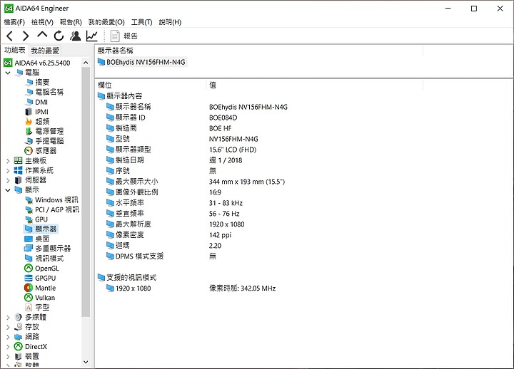This screenshot has height=369, width=514.
Task: Click the OpenGL icon in the tree
Action: [x=29, y=269]
